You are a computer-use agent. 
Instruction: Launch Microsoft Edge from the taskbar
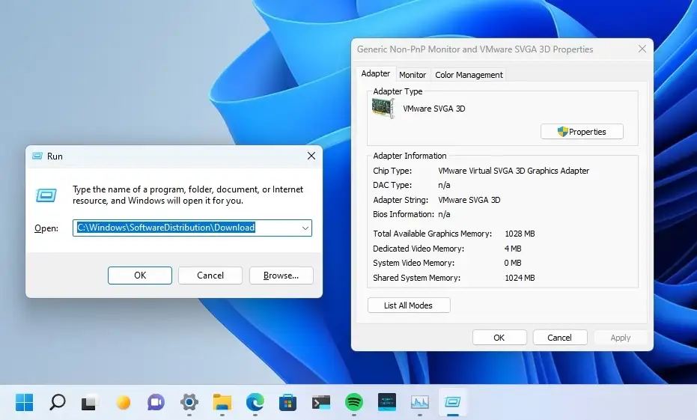(x=255, y=403)
